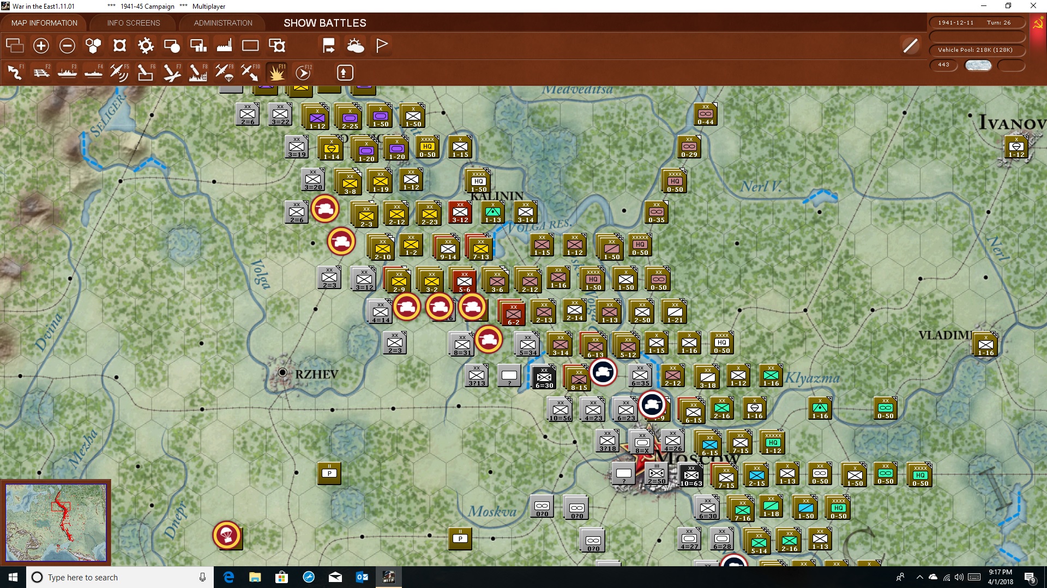Click the minimap thumbnail

tap(56, 523)
